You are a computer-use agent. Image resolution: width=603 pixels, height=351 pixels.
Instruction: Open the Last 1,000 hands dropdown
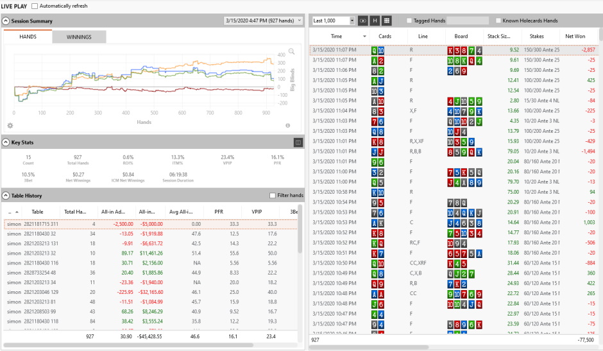point(334,21)
